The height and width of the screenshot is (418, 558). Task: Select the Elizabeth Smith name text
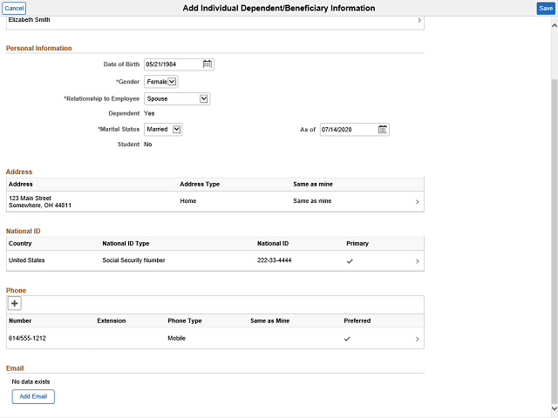[x=29, y=20]
